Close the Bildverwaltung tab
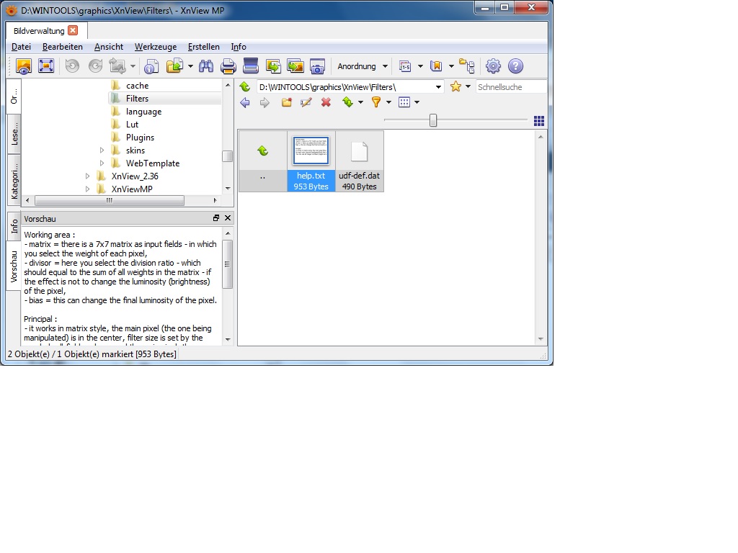 point(73,30)
